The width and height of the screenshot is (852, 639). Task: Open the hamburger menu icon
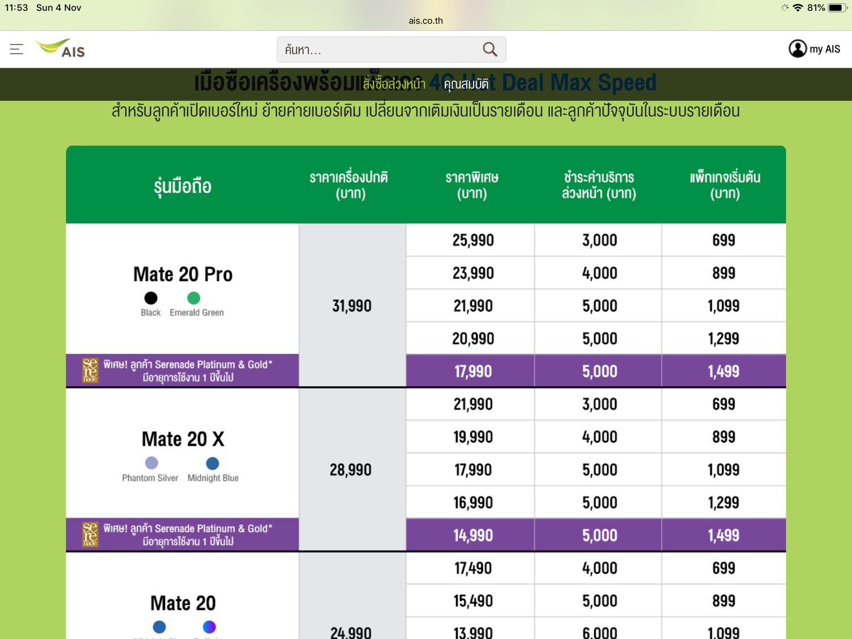pos(16,49)
